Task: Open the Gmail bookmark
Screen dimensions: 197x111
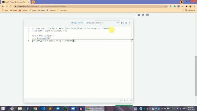Action: pyautogui.click(x=13, y=10)
